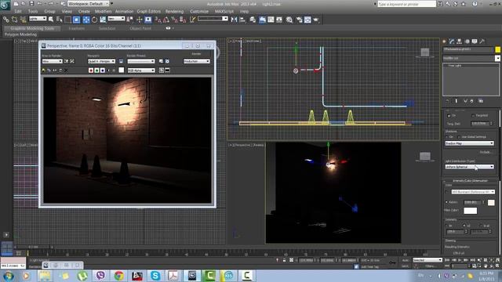Viewport: 502px width, 282px height.
Task: Open the Render Preset dropdown
Action: click(141, 61)
